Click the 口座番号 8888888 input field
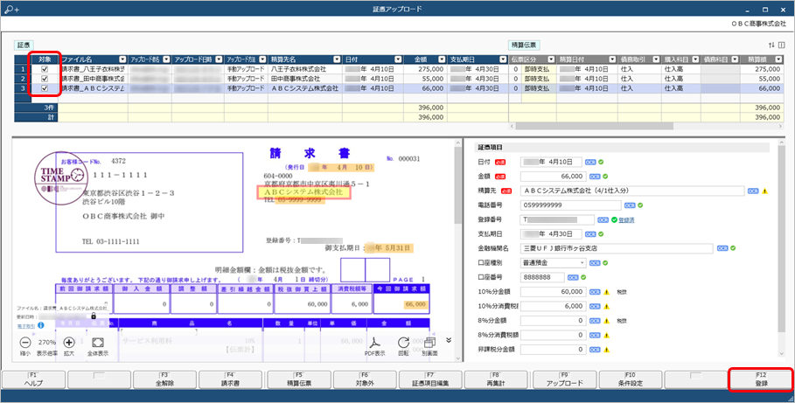The width and height of the screenshot is (795, 403). tap(542, 278)
